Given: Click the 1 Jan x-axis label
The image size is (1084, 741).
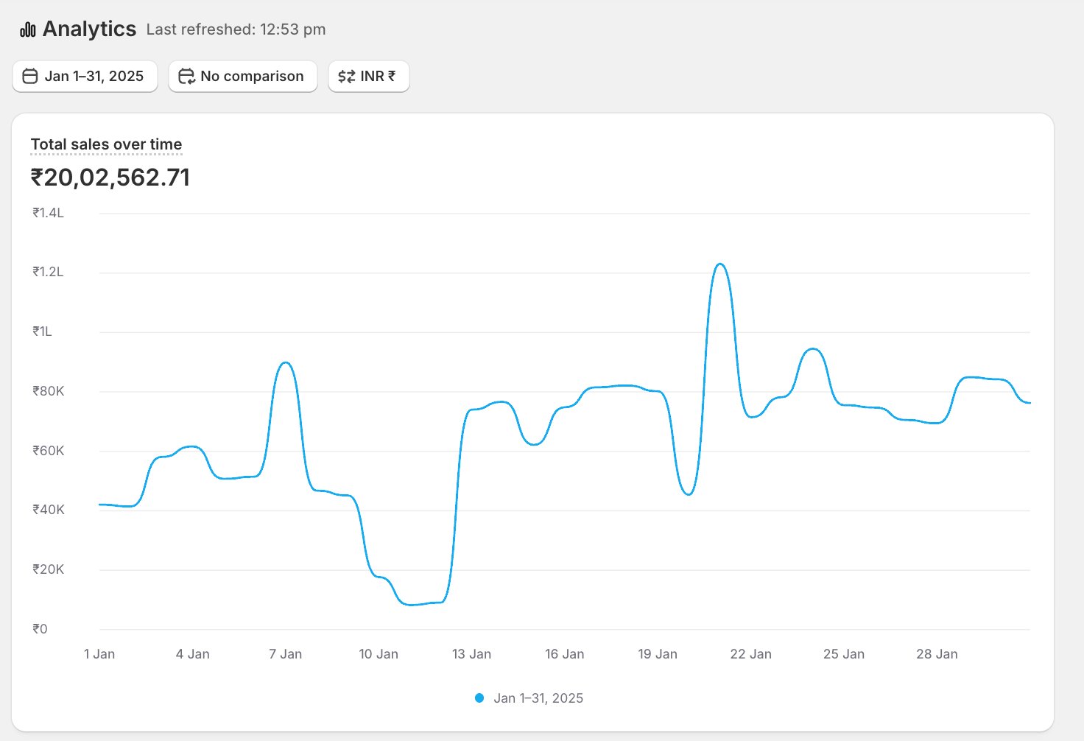Looking at the screenshot, I should click(99, 654).
